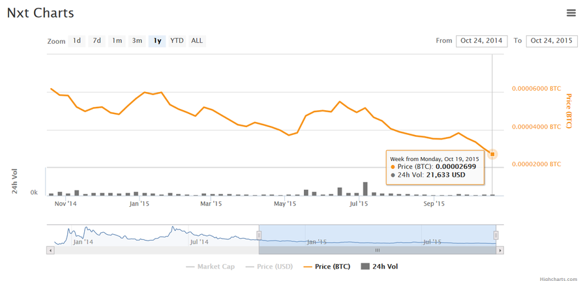Toggle 24h Vol series in legend

[x=380, y=267]
